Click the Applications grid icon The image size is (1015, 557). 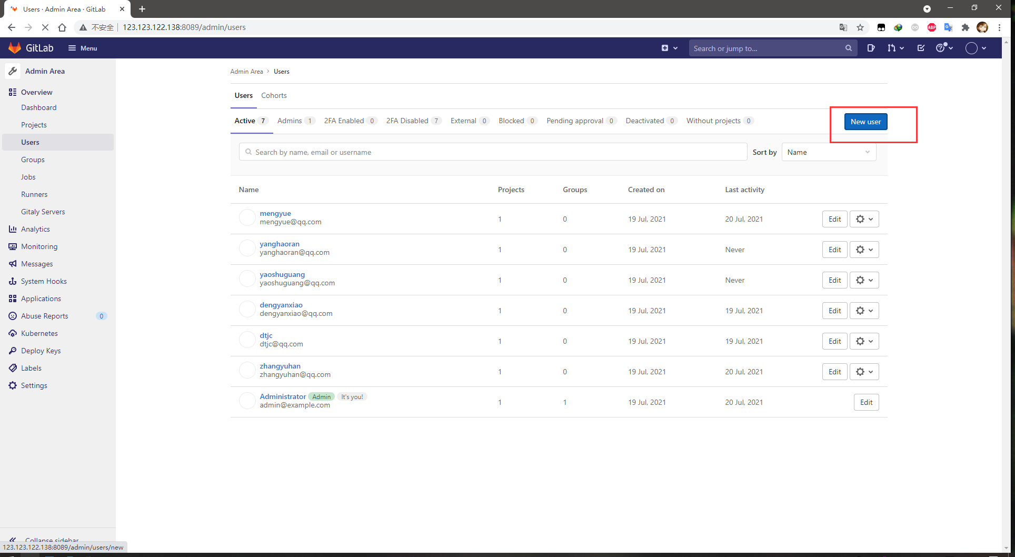13,299
